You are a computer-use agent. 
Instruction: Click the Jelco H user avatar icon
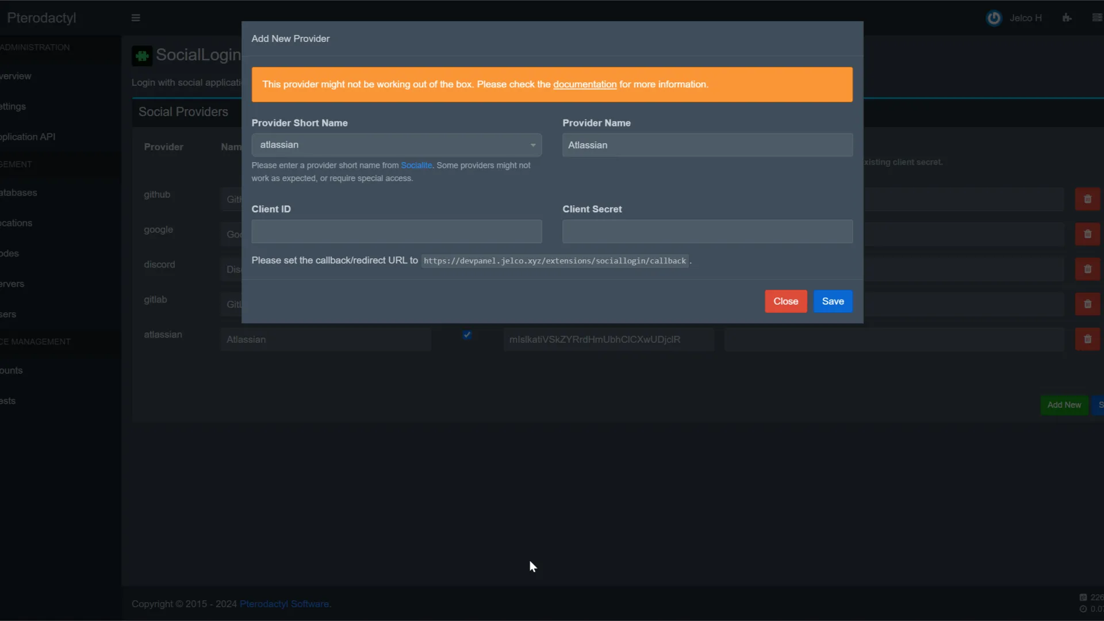[994, 18]
